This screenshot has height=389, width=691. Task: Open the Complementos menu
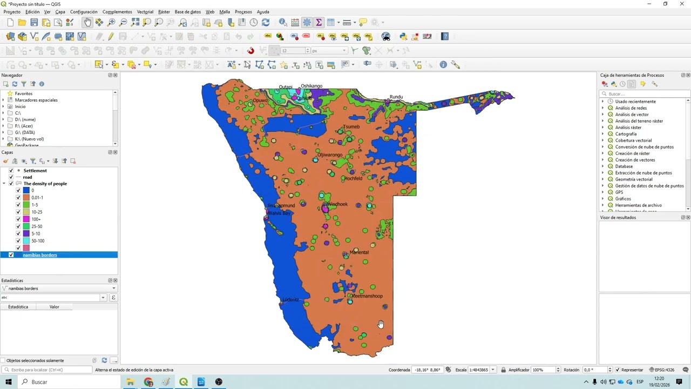coord(117,11)
